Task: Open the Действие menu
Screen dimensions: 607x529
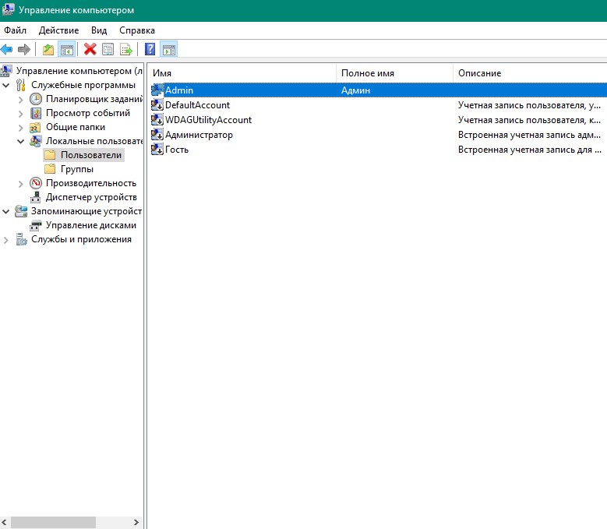Action: tap(59, 30)
